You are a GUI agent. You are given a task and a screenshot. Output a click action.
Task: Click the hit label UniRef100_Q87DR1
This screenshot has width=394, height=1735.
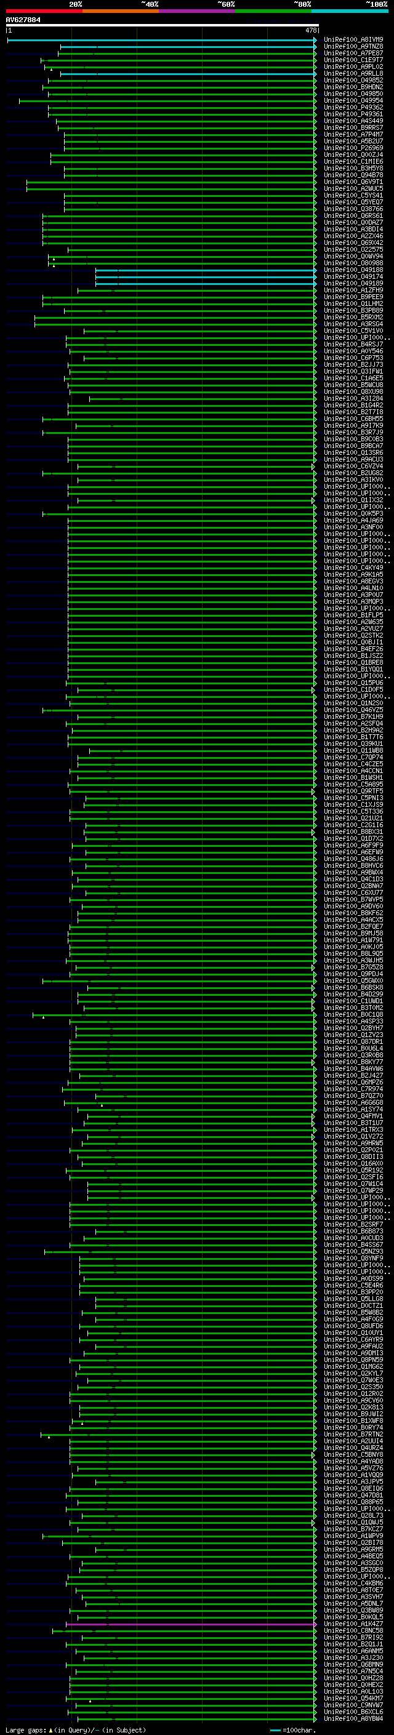click(353, 1041)
